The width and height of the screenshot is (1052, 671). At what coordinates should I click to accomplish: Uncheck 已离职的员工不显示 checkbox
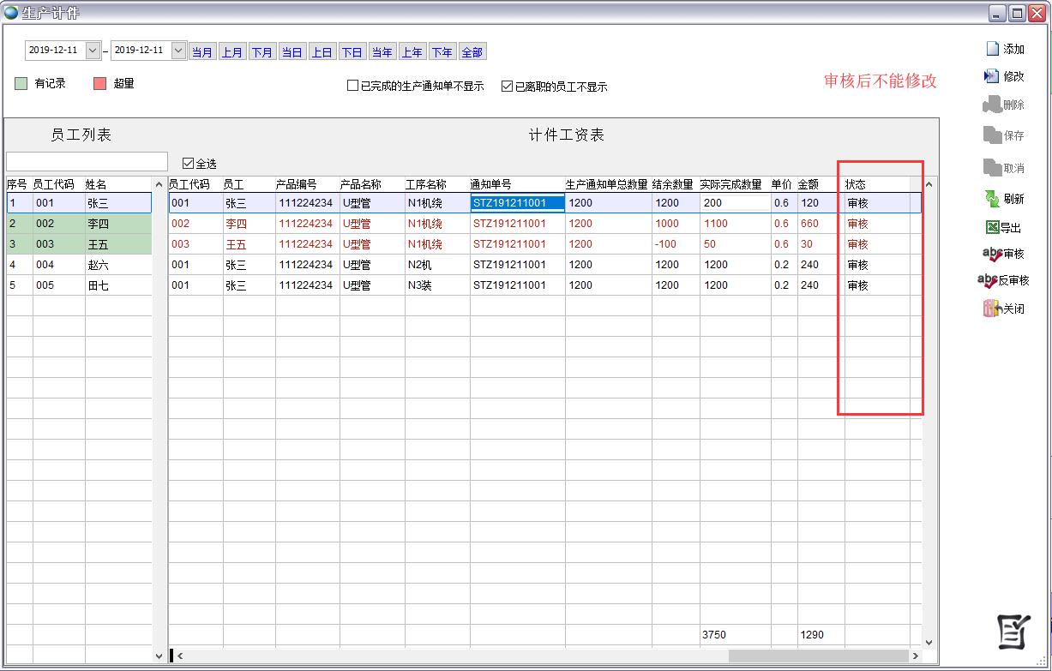pyautogui.click(x=507, y=86)
